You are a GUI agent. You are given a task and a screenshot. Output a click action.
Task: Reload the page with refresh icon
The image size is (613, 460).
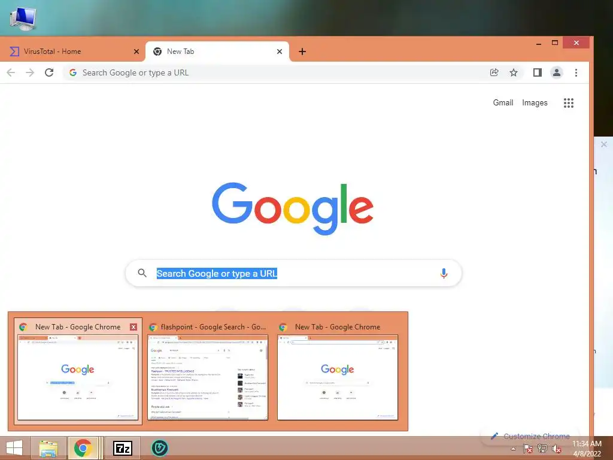tap(49, 72)
